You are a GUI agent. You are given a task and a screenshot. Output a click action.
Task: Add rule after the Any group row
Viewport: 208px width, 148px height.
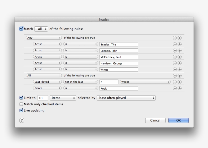(x=180, y=38)
